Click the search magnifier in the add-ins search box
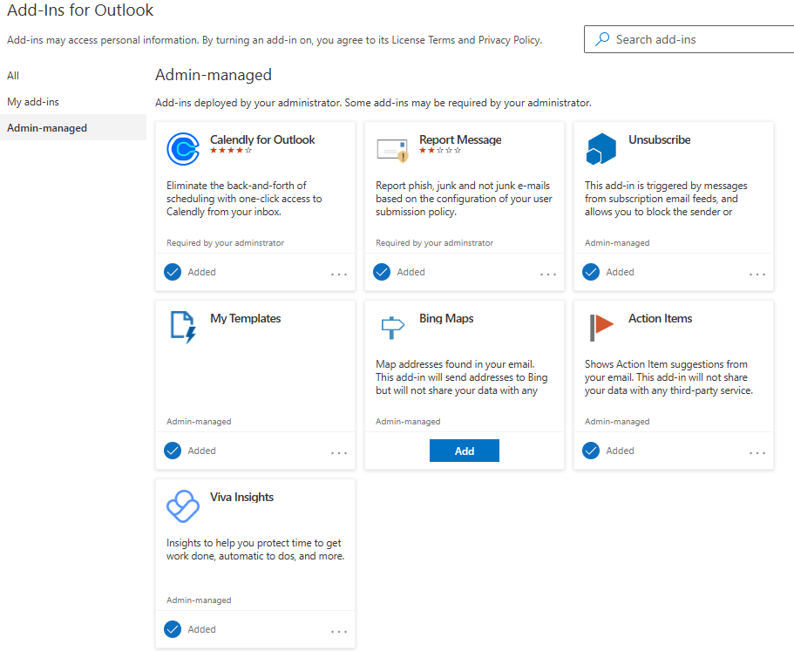794x651 pixels. [x=602, y=39]
